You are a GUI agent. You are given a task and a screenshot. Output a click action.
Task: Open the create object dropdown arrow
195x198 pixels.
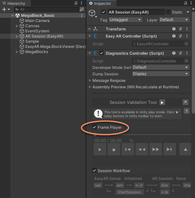tap(9, 9)
